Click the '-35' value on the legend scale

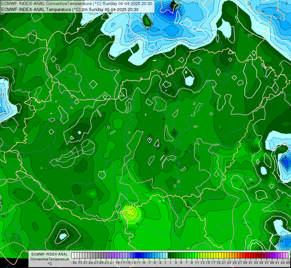pos(74,263)
